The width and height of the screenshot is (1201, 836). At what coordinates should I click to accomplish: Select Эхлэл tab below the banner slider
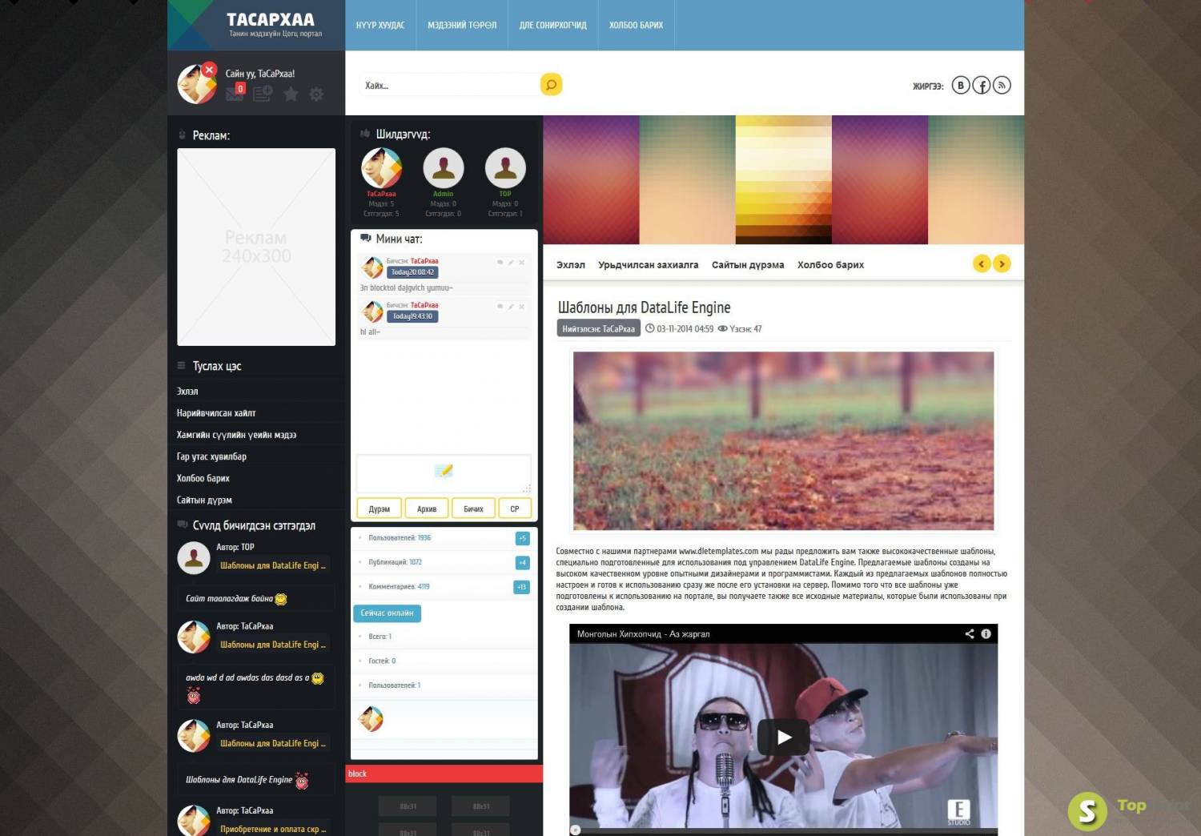(571, 265)
